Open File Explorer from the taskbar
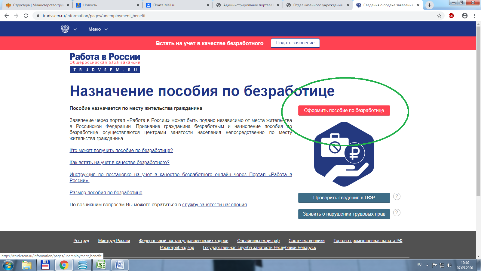The width and height of the screenshot is (481, 271). (27, 265)
